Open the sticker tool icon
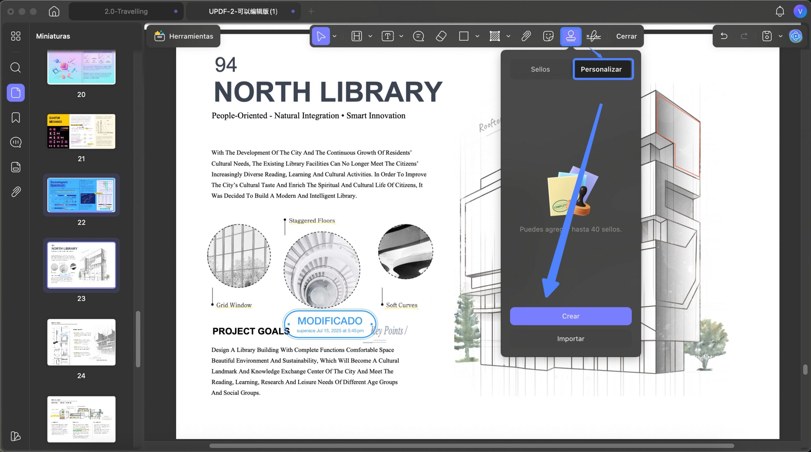The height and width of the screenshot is (452, 811). [x=548, y=36]
